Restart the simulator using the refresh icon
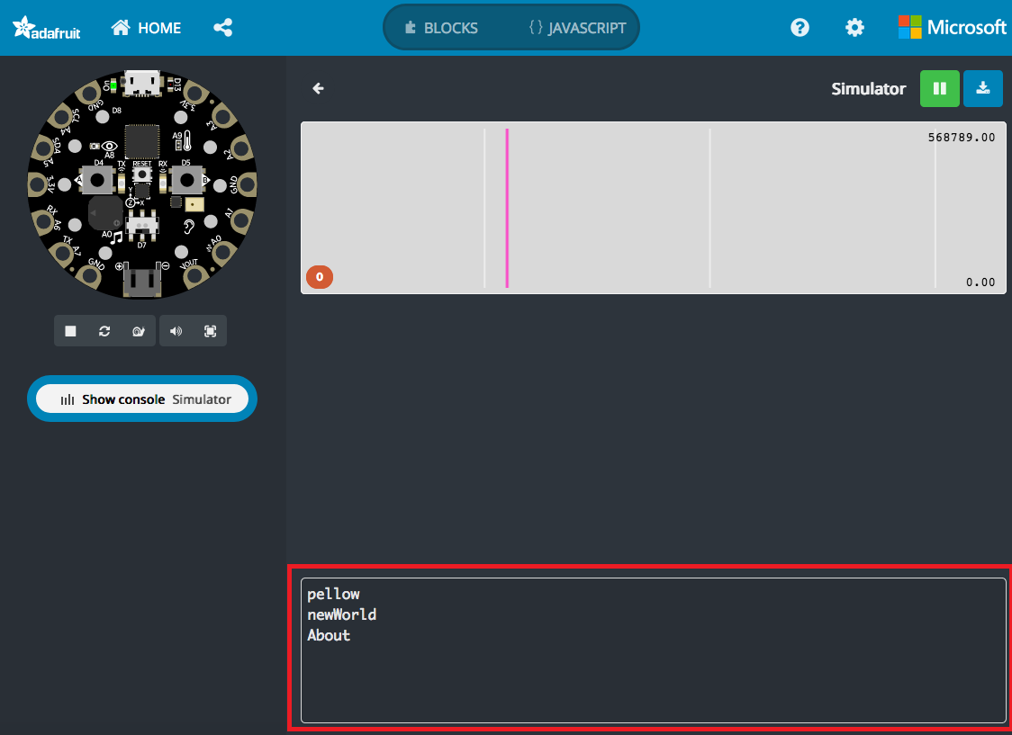 tap(104, 331)
